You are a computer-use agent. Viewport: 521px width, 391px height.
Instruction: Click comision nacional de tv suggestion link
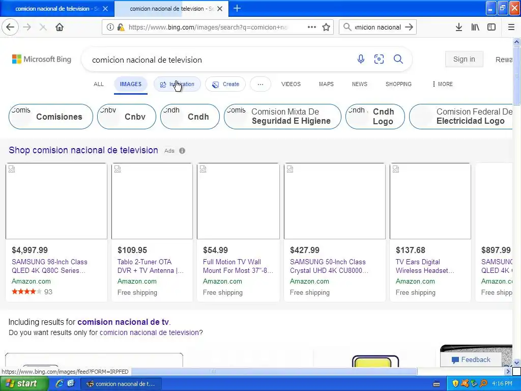tap(123, 322)
